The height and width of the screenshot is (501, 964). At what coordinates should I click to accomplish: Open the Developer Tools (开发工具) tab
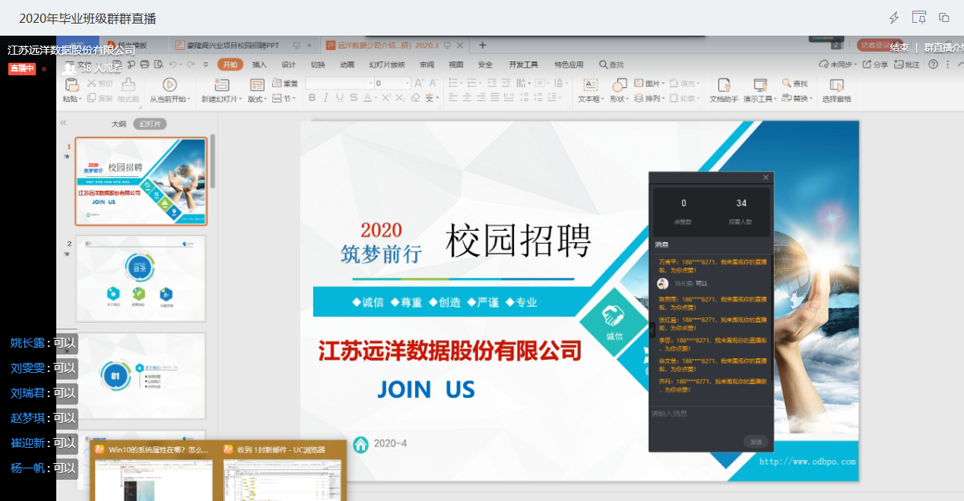point(523,65)
